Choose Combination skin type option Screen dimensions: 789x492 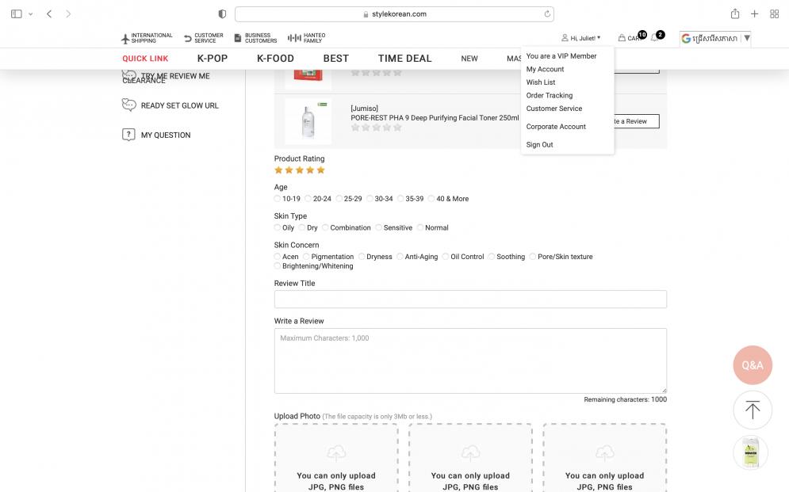point(325,227)
